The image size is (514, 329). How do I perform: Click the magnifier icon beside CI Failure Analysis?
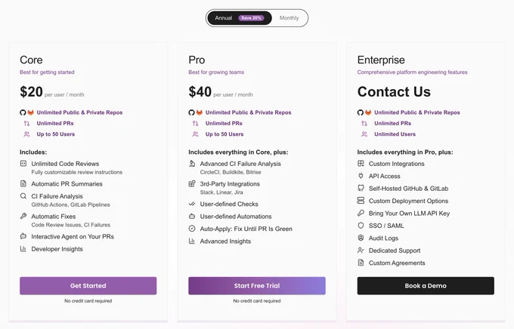pyautogui.click(x=23, y=196)
